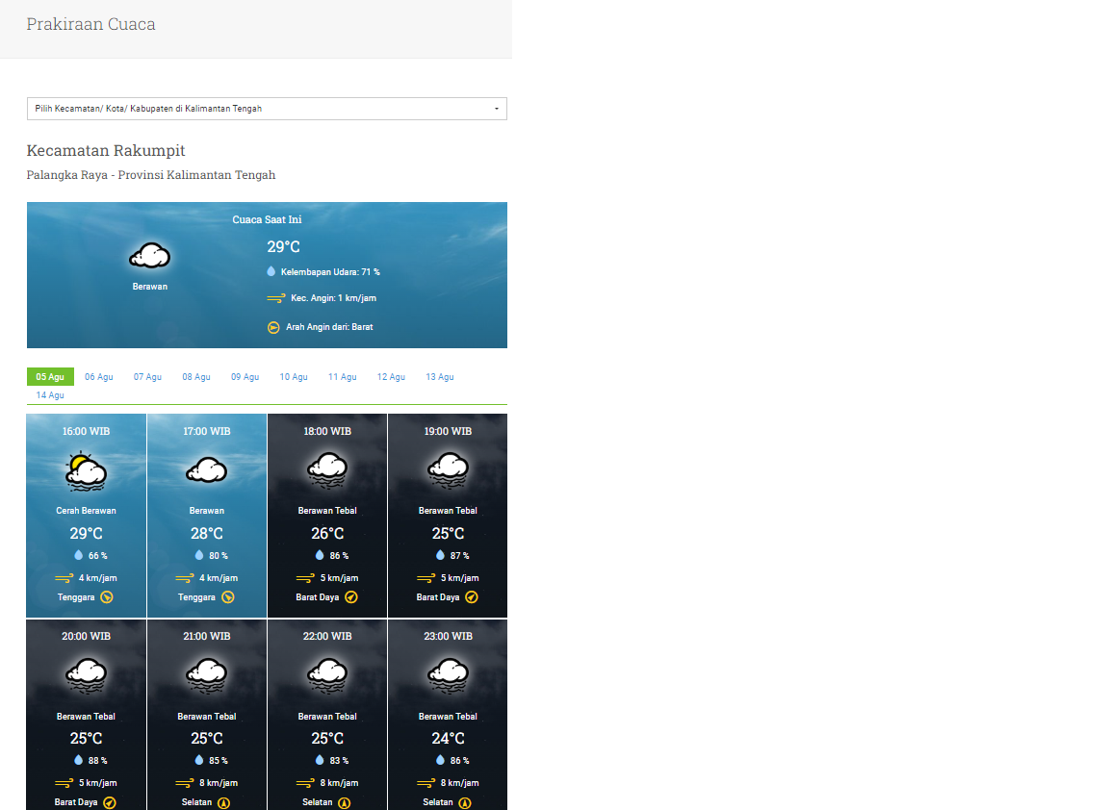Open the 14 Agu forecast tab

[x=50, y=395]
